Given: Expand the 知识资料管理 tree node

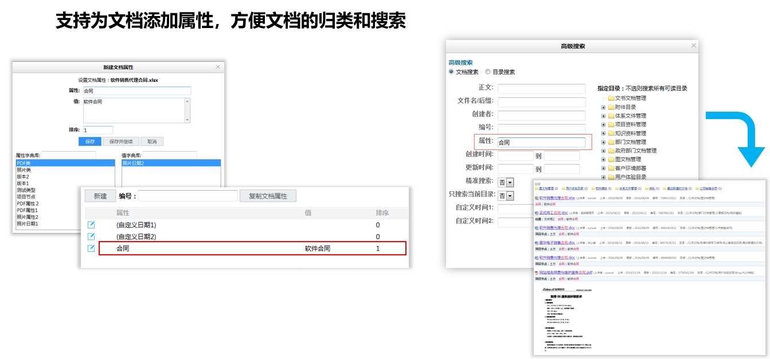Looking at the screenshot, I should [x=603, y=133].
